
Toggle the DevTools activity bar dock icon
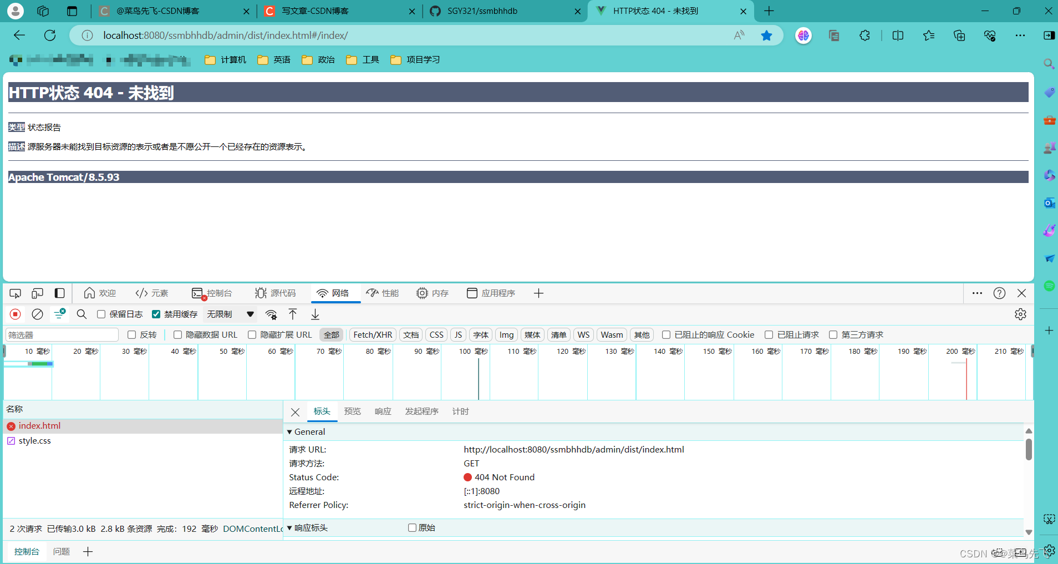point(59,293)
